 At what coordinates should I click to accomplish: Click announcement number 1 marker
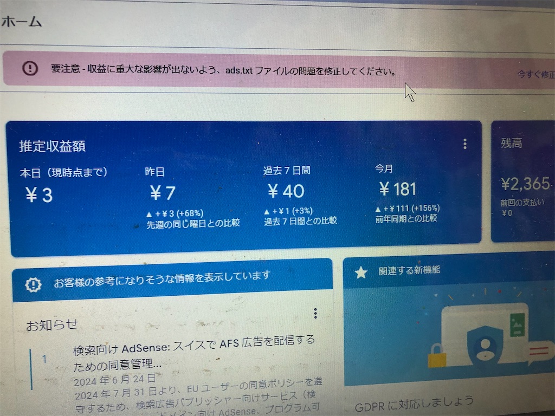(x=44, y=360)
